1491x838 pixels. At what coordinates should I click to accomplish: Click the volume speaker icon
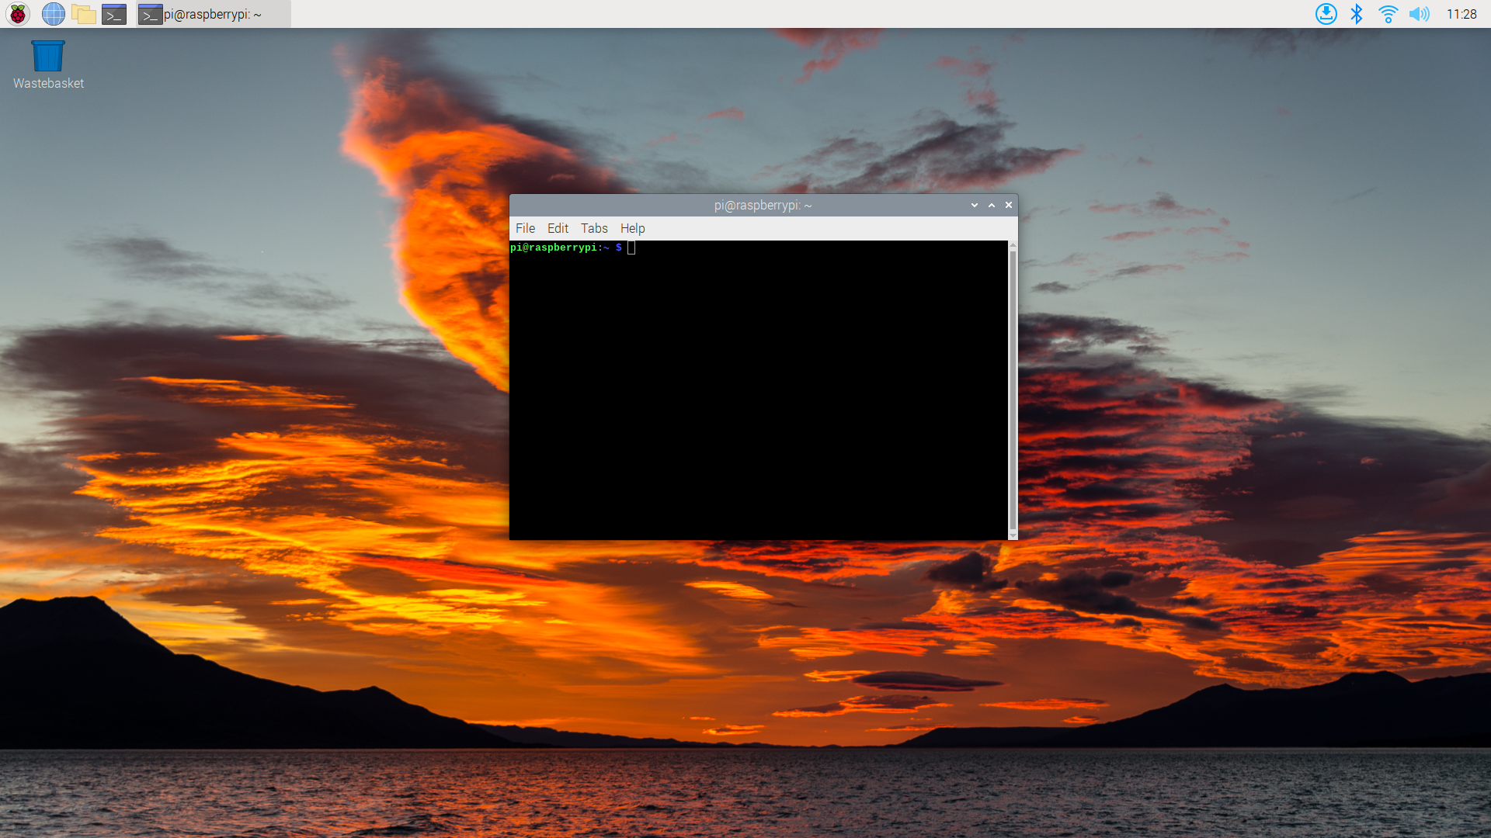tap(1419, 14)
